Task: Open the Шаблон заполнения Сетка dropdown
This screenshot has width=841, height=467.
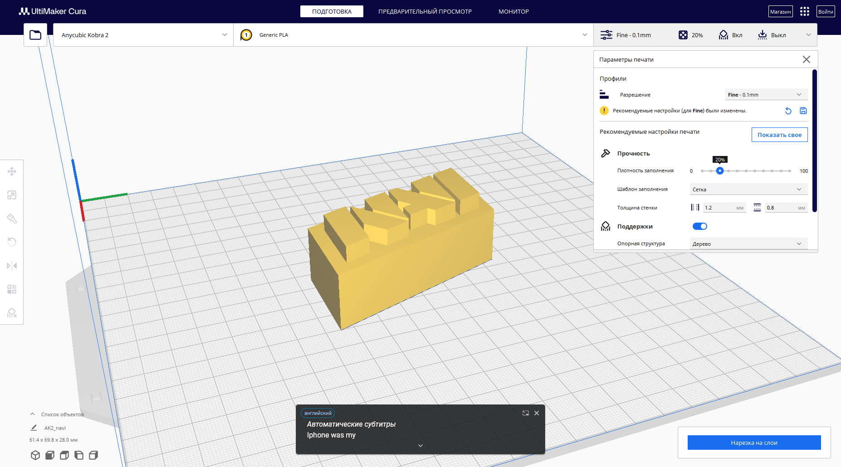Action: [x=748, y=189]
